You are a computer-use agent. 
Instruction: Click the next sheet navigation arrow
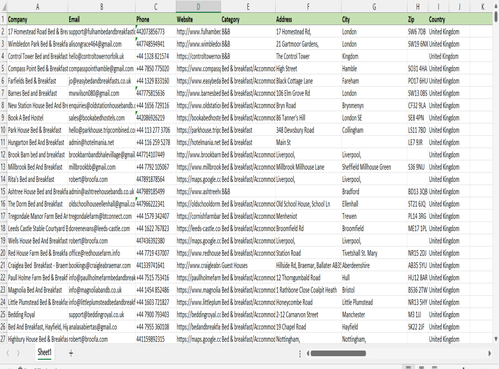18,353
